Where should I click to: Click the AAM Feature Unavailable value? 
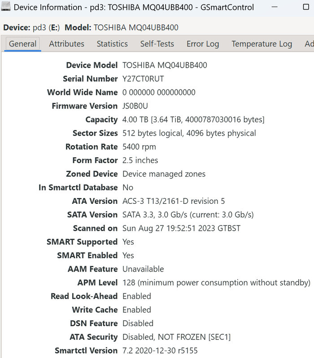point(143,269)
